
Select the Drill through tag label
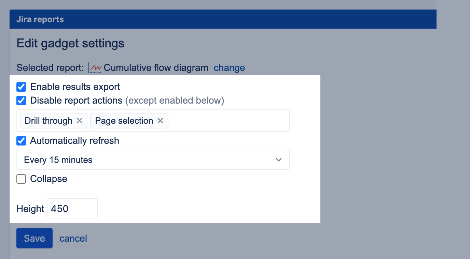[x=49, y=121]
